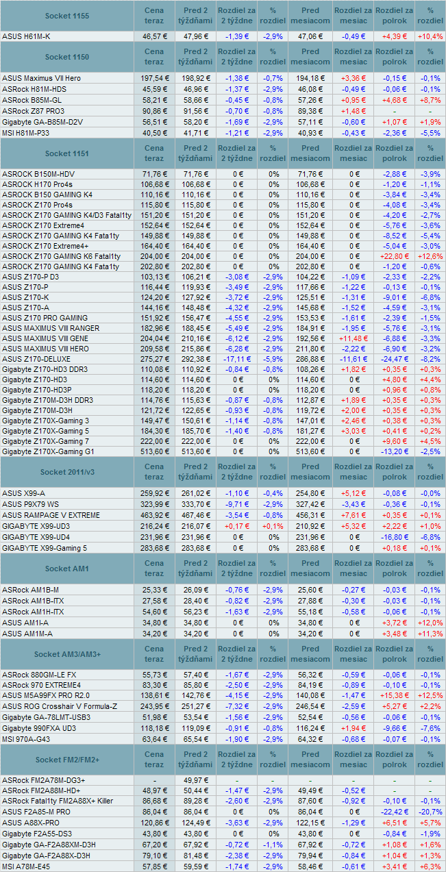The image size is (446, 872).
Task: Click +10,4% half-year change for ASUS H61M-K
Action: tap(430, 36)
